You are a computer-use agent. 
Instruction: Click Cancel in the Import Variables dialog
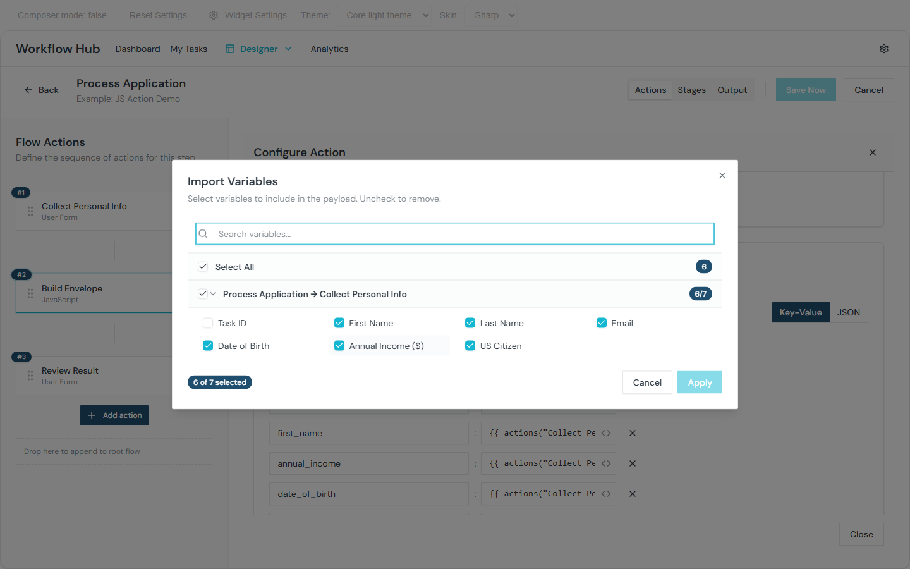[647, 382]
